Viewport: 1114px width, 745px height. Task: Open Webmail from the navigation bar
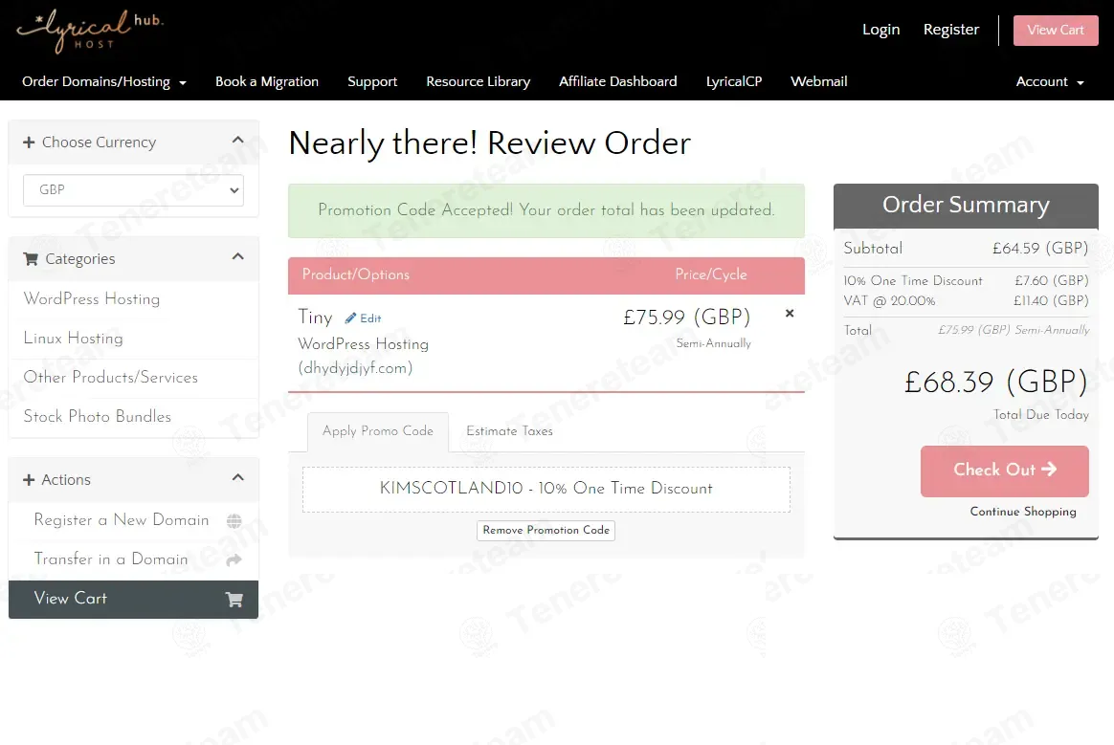pos(819,81)
